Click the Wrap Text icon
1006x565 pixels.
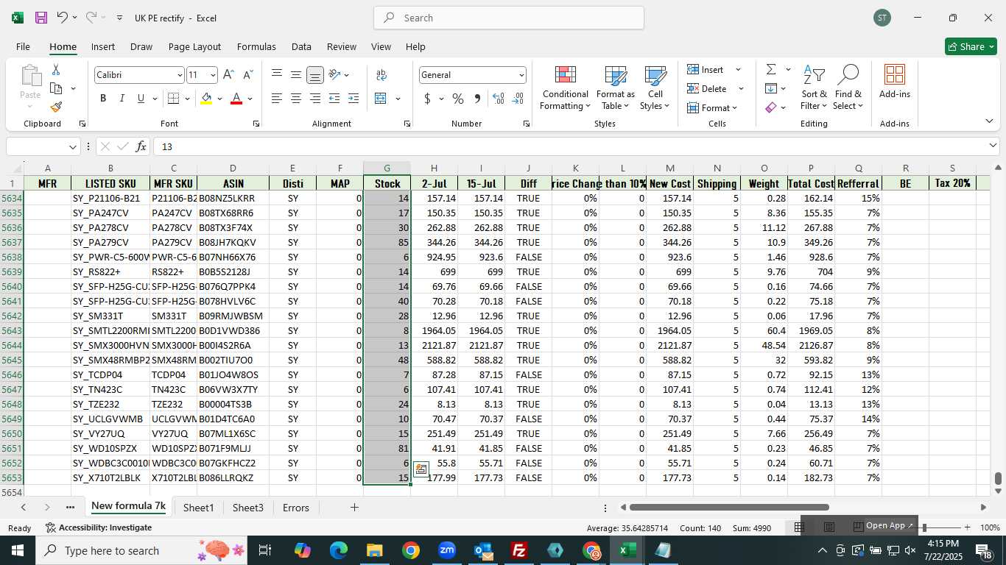coord(381,75)
